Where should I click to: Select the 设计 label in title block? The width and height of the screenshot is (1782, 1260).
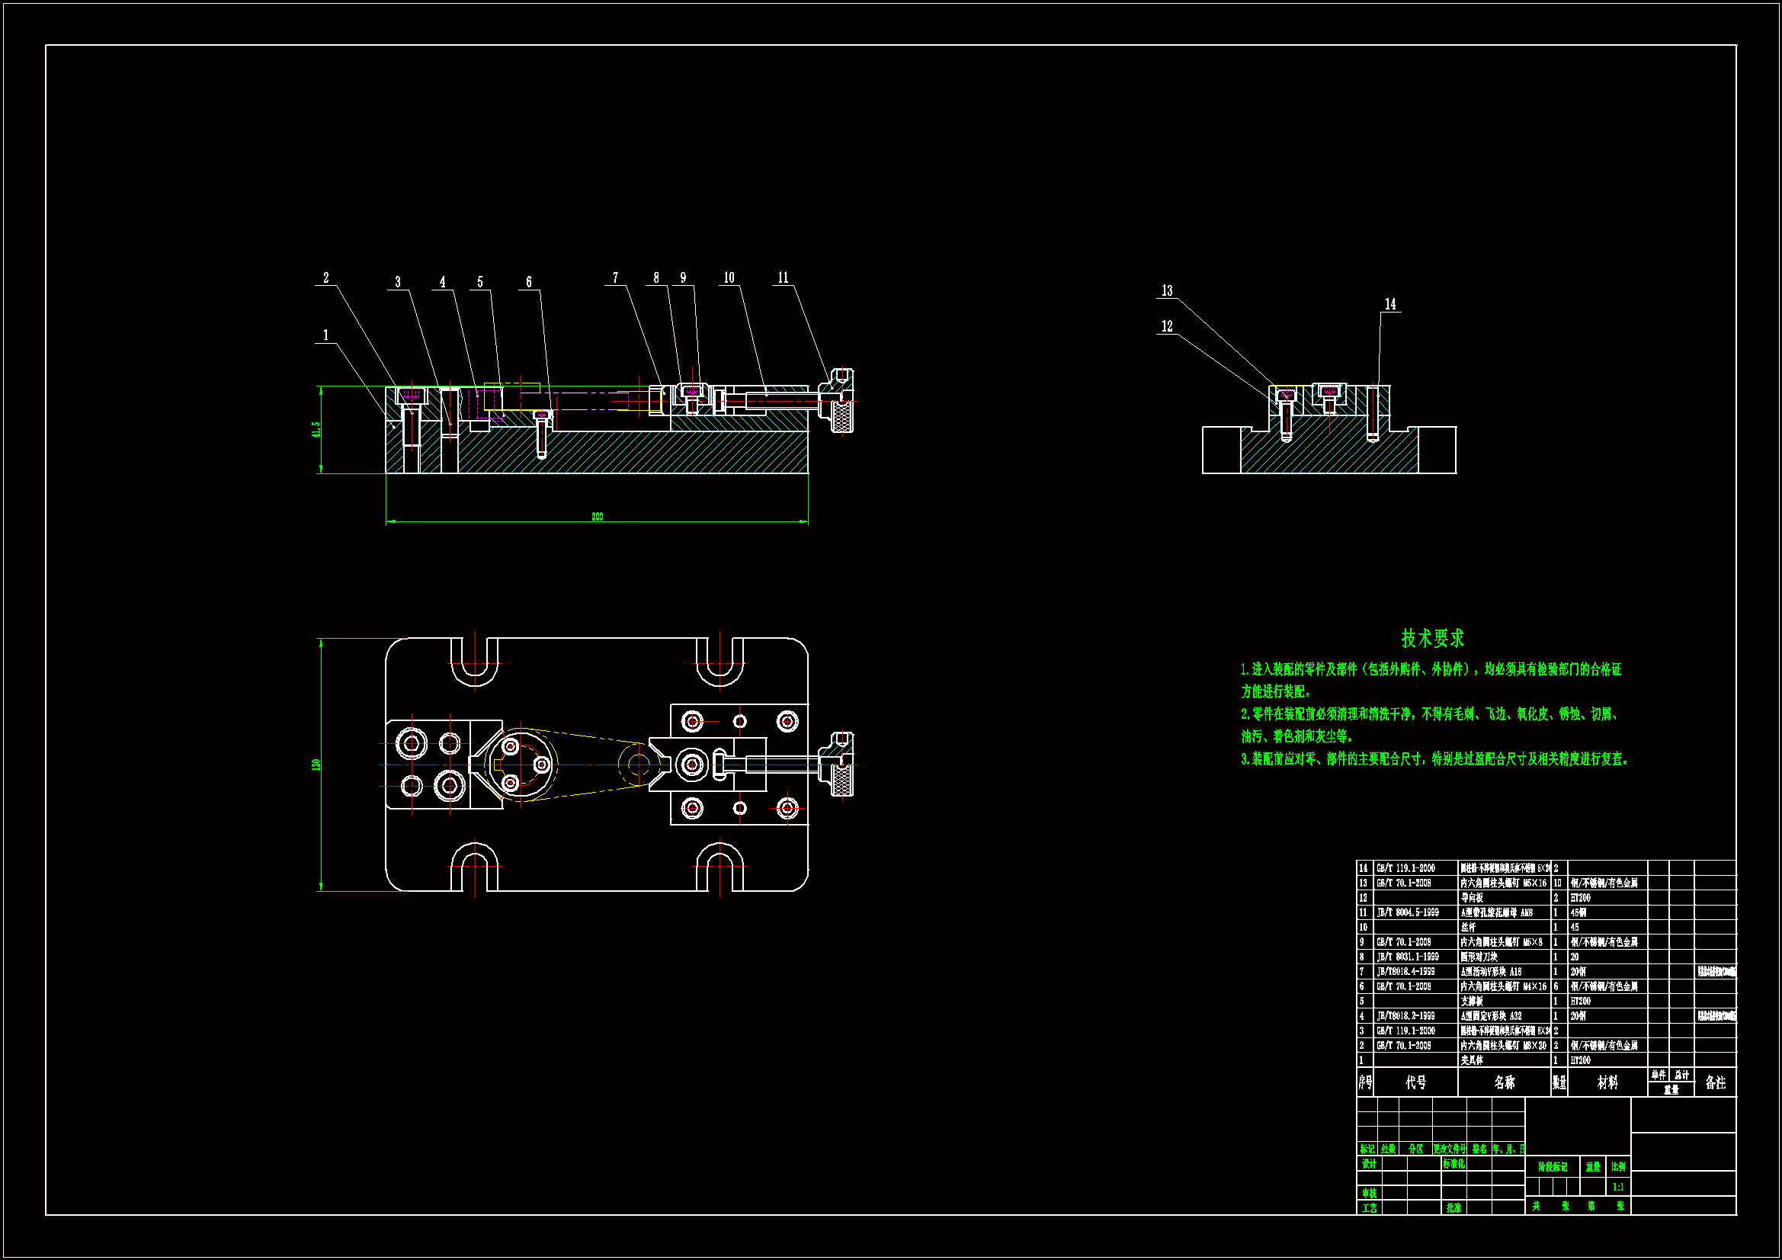click(1369, 1164)
